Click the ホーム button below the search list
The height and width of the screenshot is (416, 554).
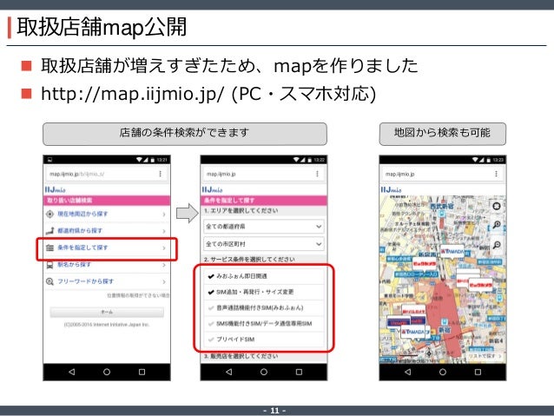107,312
